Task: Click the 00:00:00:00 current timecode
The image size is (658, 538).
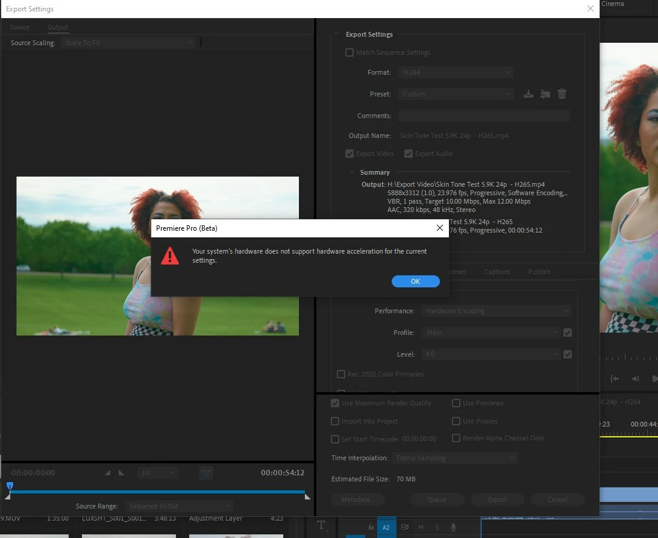Action: tap(33, 472)
